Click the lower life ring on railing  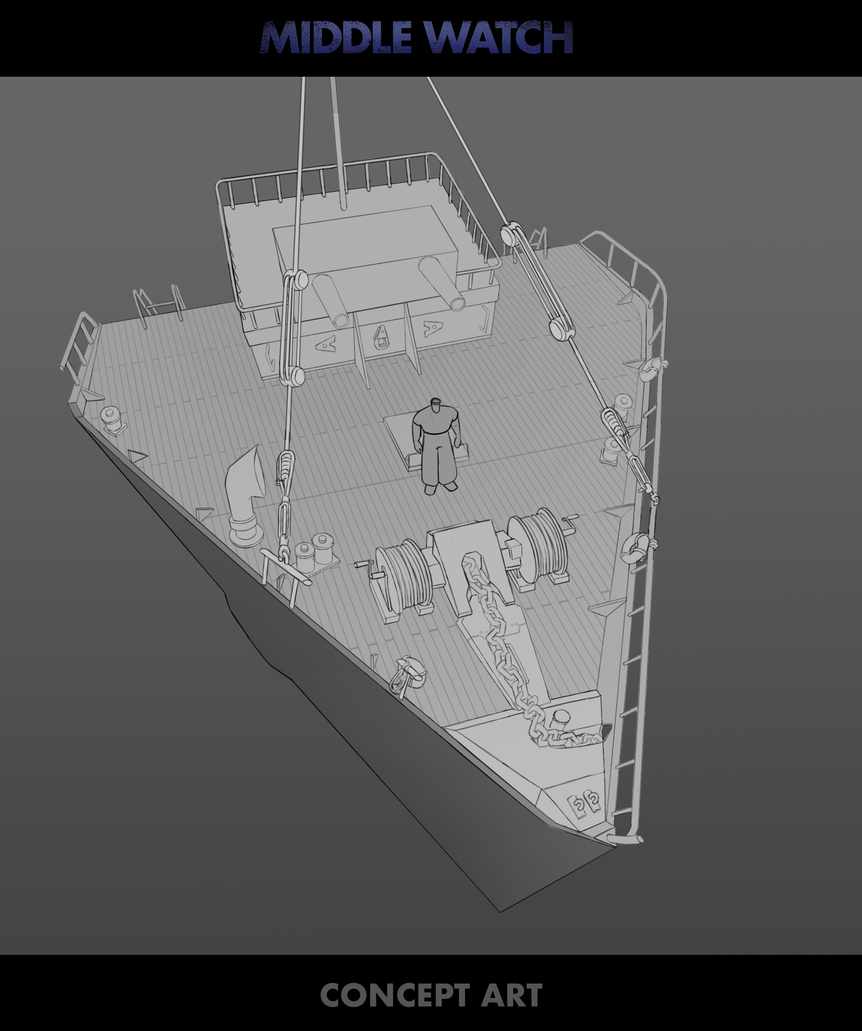pos(637,547)
